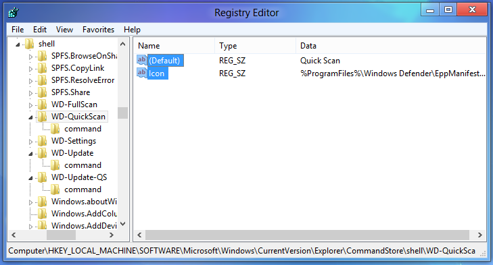The image size is (493, 265).
Task: Collapse the WD-QuickScan key
Action: pos(30,117)
